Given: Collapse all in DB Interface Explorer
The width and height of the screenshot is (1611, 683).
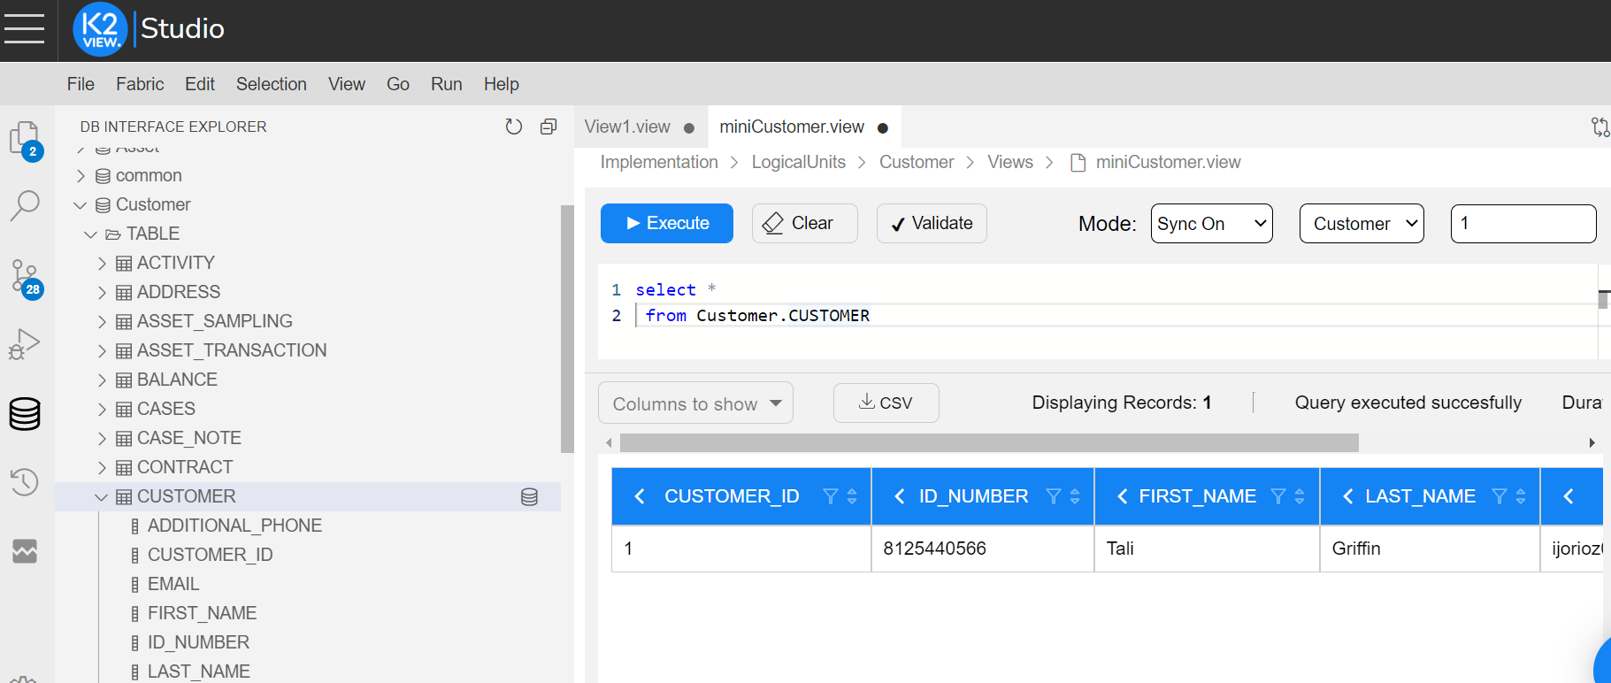Looking at the screenshot, I should pos(549,127).
